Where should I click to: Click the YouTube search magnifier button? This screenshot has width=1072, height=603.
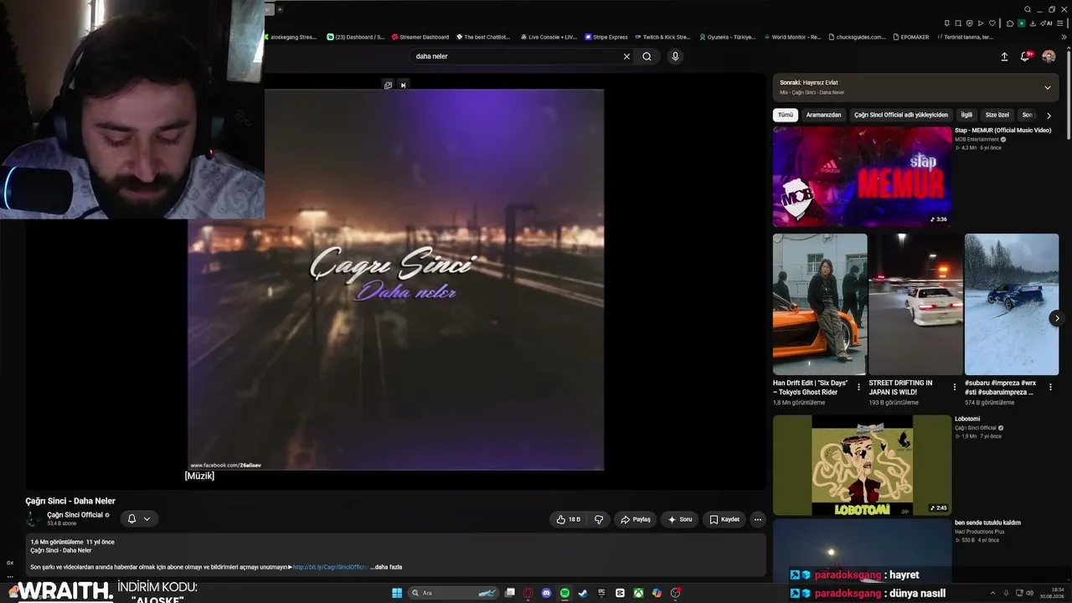click(647, 56)
